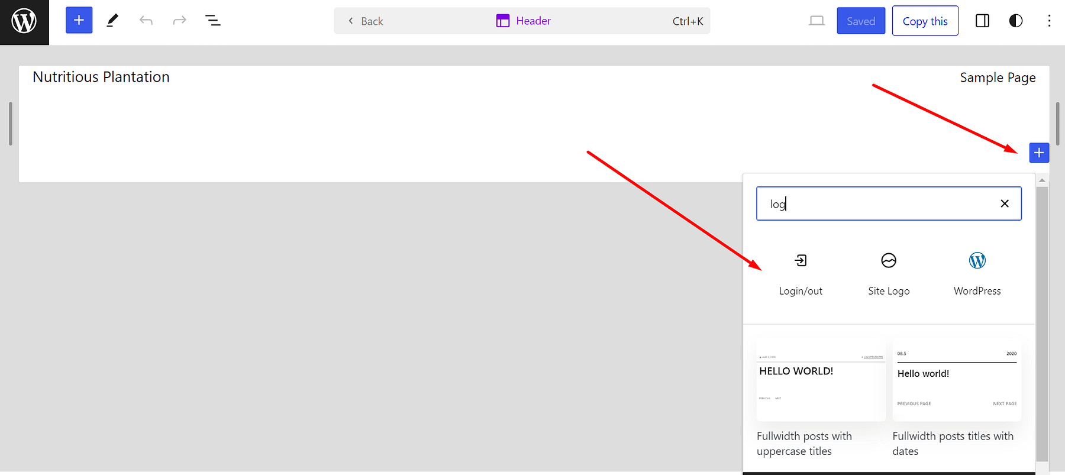Screen dimensions: 1065x475
Task: Click the inline plus add-block button
Action: (x=1039, y=153)
